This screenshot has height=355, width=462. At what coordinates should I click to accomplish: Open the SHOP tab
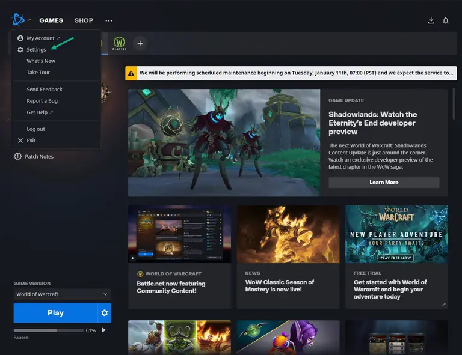tap(84, 20)
